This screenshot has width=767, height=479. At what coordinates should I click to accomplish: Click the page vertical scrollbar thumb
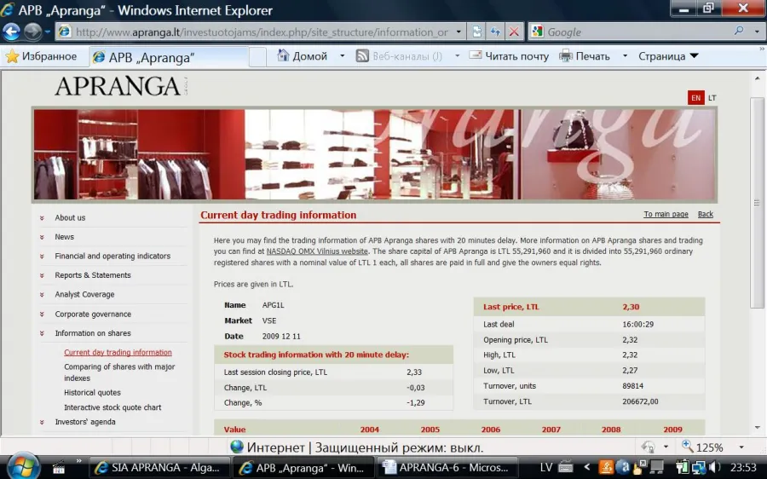757,203
